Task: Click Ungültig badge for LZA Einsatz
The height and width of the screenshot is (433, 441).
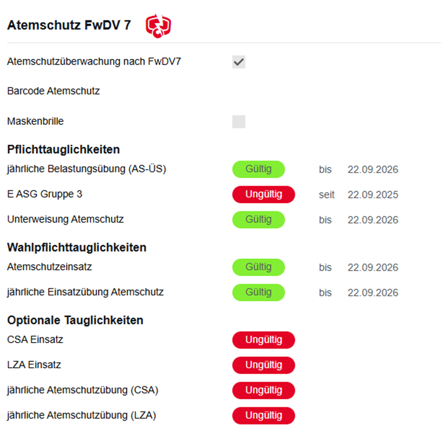Action: 263,365
